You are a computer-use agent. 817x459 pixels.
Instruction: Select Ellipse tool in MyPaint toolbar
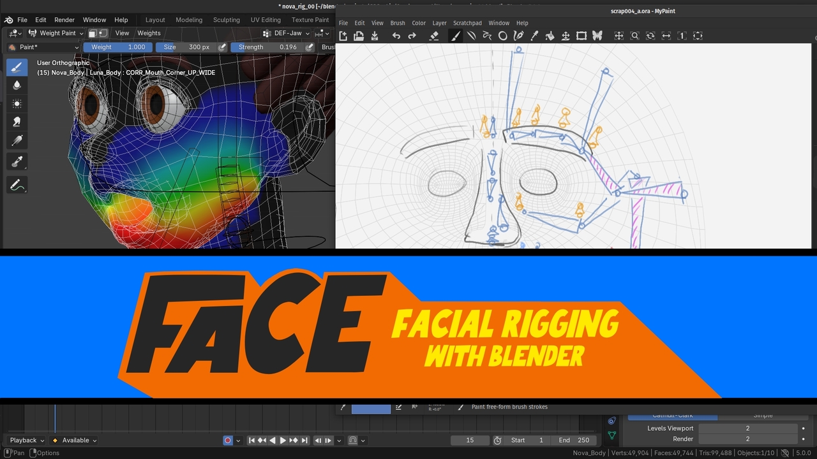click(503, 36)
